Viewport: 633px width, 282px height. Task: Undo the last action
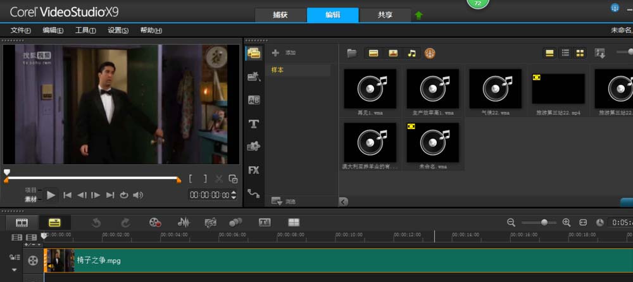coord(96,223)
